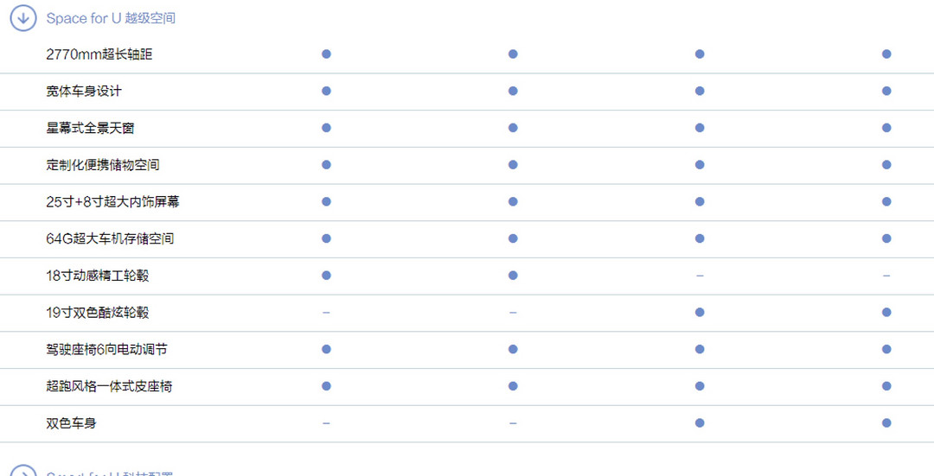This screenshot has height=476, width=934.
Task: Click first-column dash for 19寸双色酷炫轮毂
Action: click(x=326, y=313)
